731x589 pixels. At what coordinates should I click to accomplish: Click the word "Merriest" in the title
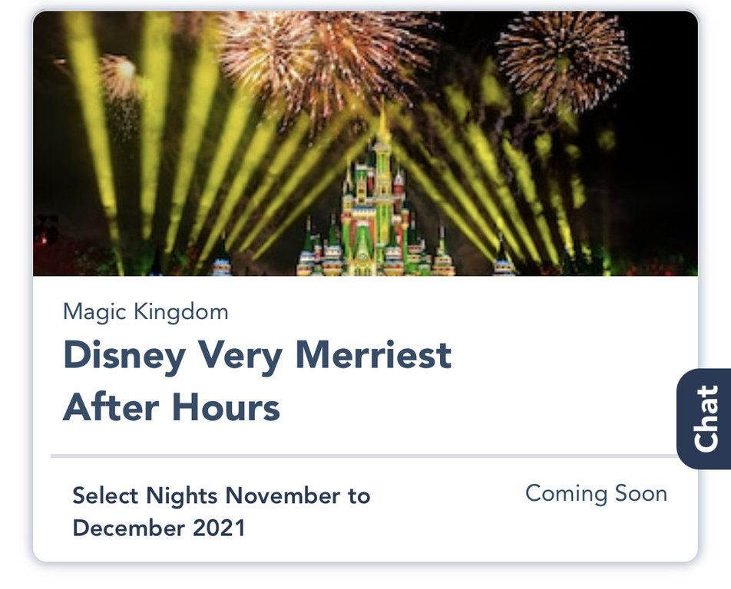click(373, 356)
